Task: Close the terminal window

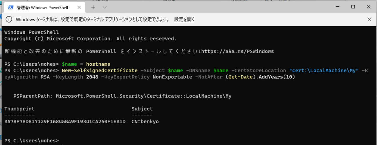Action: [369, 7]
